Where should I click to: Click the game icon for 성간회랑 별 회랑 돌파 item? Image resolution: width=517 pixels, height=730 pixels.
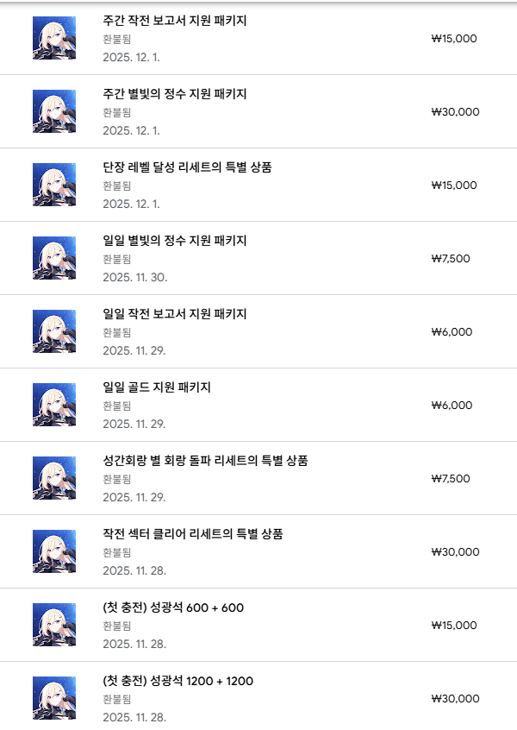pos(53,478)
